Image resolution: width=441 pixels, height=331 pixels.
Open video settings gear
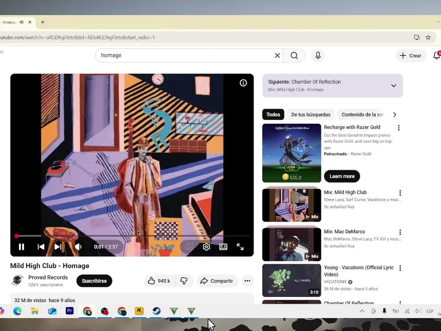click(206, 247)
